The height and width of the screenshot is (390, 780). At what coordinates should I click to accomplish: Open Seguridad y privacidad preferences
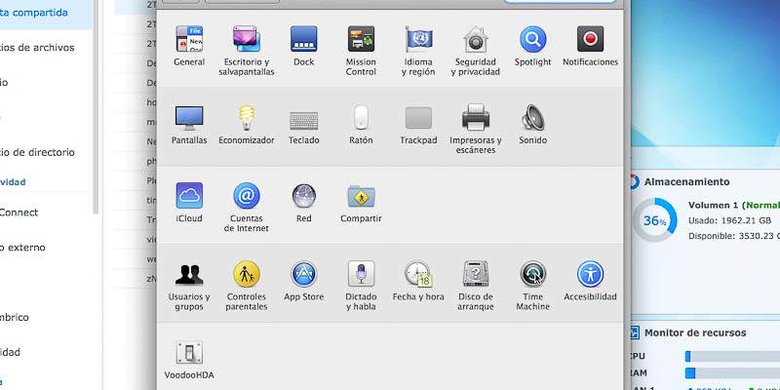476,51
